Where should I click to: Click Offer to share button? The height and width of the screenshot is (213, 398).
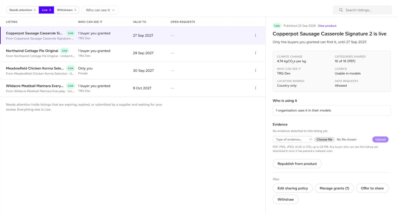click(372, 188)
